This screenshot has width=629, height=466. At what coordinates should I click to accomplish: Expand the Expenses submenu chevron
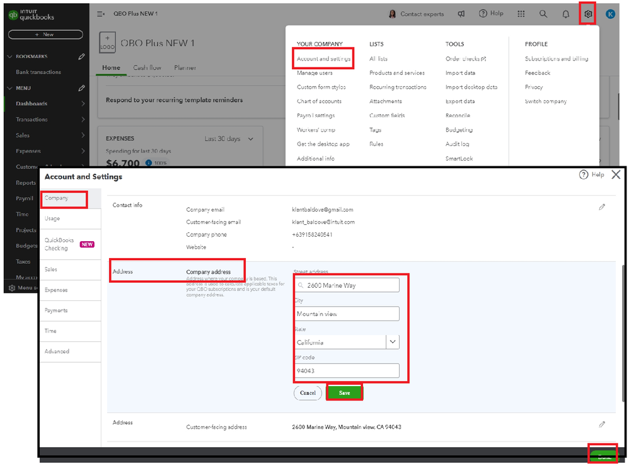(83, 151)
